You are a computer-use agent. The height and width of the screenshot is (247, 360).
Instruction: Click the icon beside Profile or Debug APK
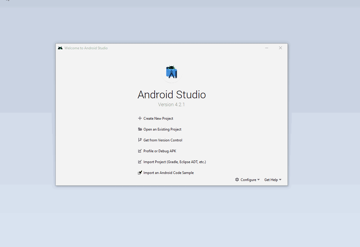[140, 151]
